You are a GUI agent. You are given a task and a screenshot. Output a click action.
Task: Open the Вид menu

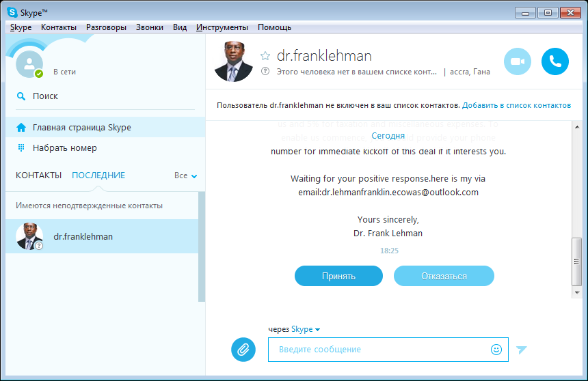180,27
